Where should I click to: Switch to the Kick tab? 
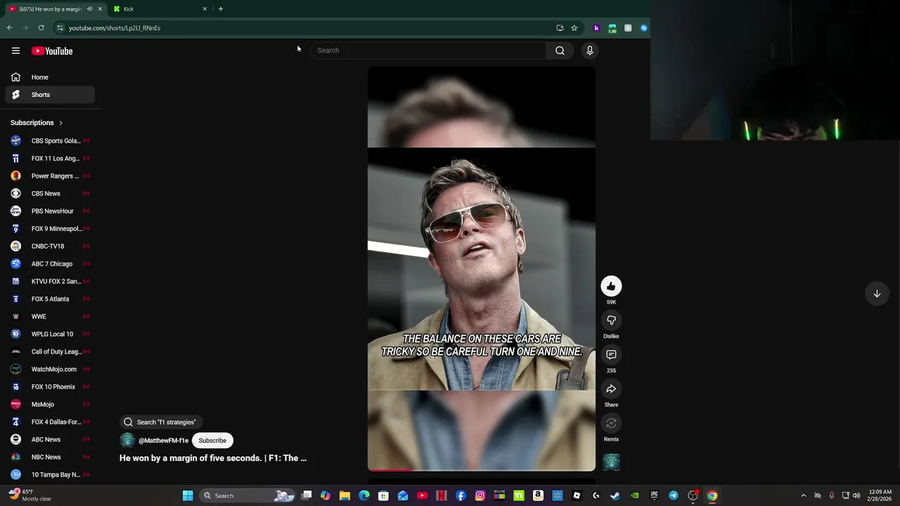(160, 9)
